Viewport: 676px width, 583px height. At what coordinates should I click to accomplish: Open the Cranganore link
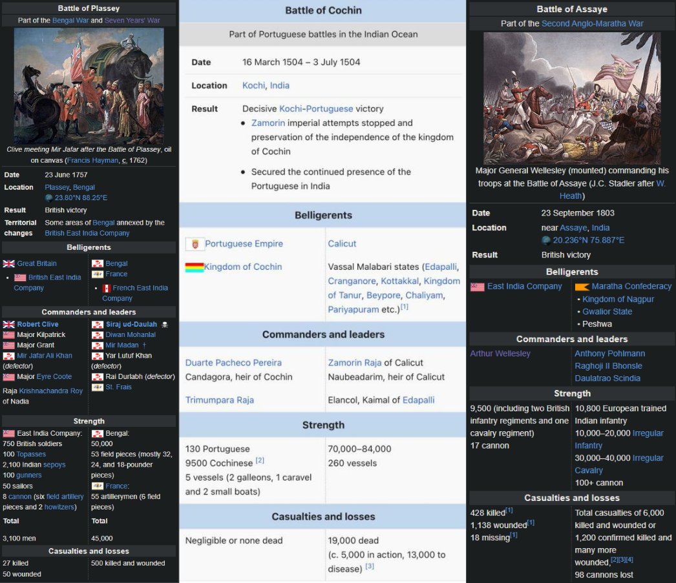pyautogui.click(x=352, y=281)
